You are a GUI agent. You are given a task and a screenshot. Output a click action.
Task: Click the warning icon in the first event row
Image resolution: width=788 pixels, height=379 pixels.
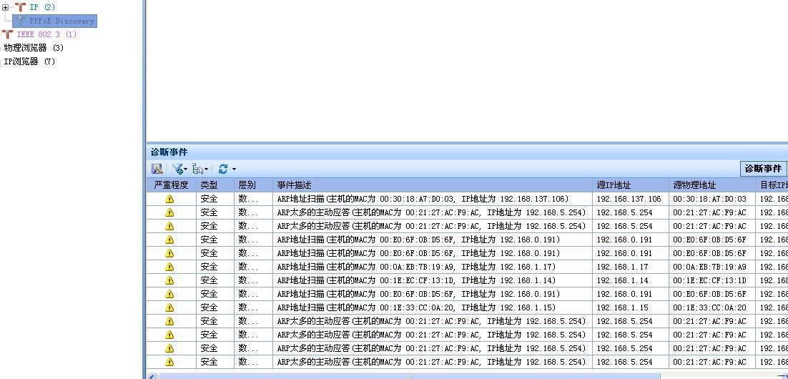click(169, 199)
